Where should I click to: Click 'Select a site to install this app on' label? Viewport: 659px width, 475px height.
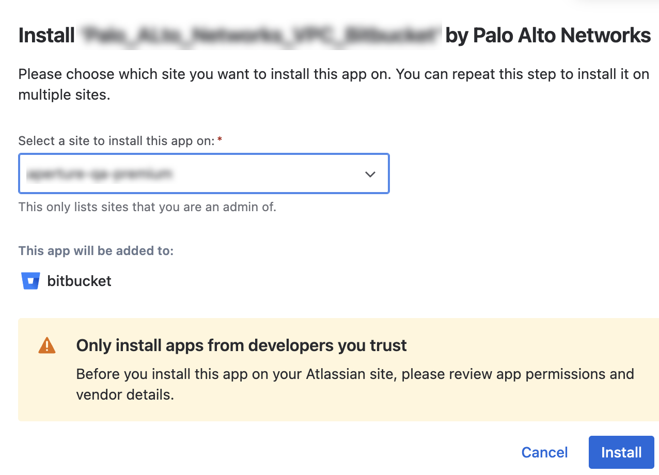116,140
